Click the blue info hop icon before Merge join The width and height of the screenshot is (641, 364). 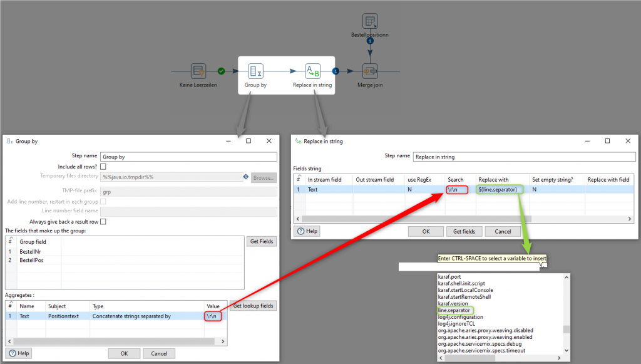click(x=336, y=71)
